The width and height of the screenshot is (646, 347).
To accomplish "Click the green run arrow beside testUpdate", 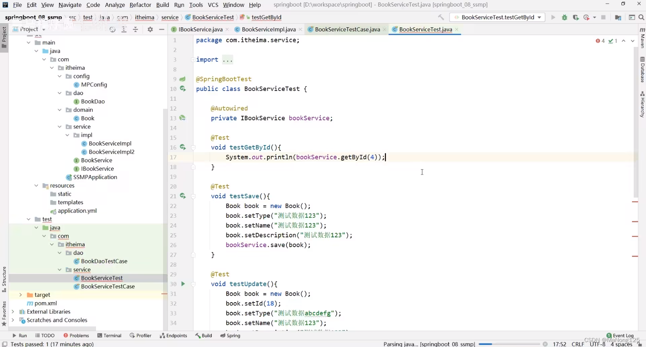I will (183, 284).
